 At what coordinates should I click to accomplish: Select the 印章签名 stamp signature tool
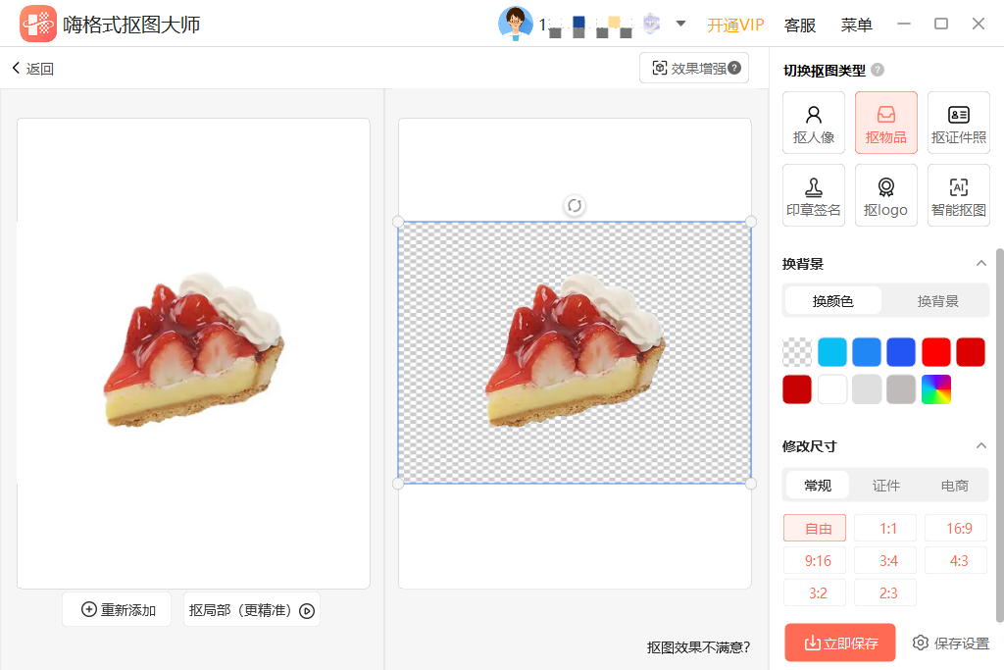(x=813, y=194)
